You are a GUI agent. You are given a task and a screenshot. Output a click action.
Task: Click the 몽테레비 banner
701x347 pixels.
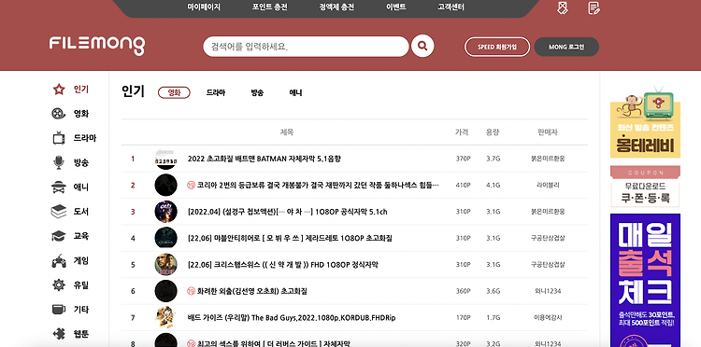[645, 122]
